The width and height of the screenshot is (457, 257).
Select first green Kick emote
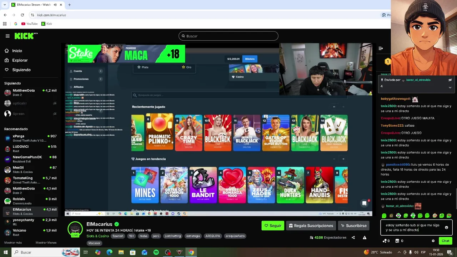click(x=384, y=216)
